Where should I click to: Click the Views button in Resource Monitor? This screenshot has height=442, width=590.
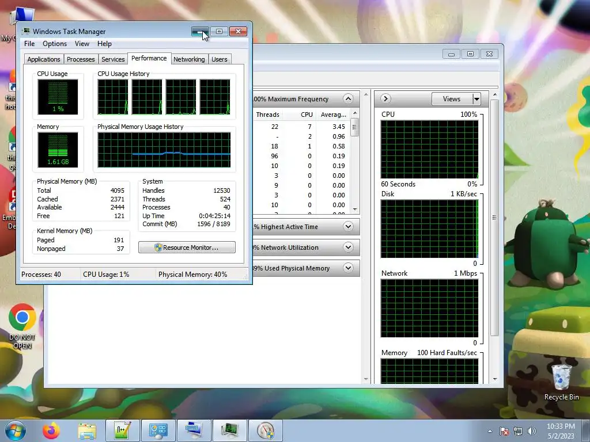coord(452,99)
